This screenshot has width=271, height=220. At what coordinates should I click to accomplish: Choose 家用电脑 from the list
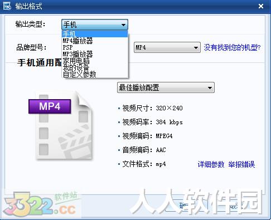click(95, 61)
